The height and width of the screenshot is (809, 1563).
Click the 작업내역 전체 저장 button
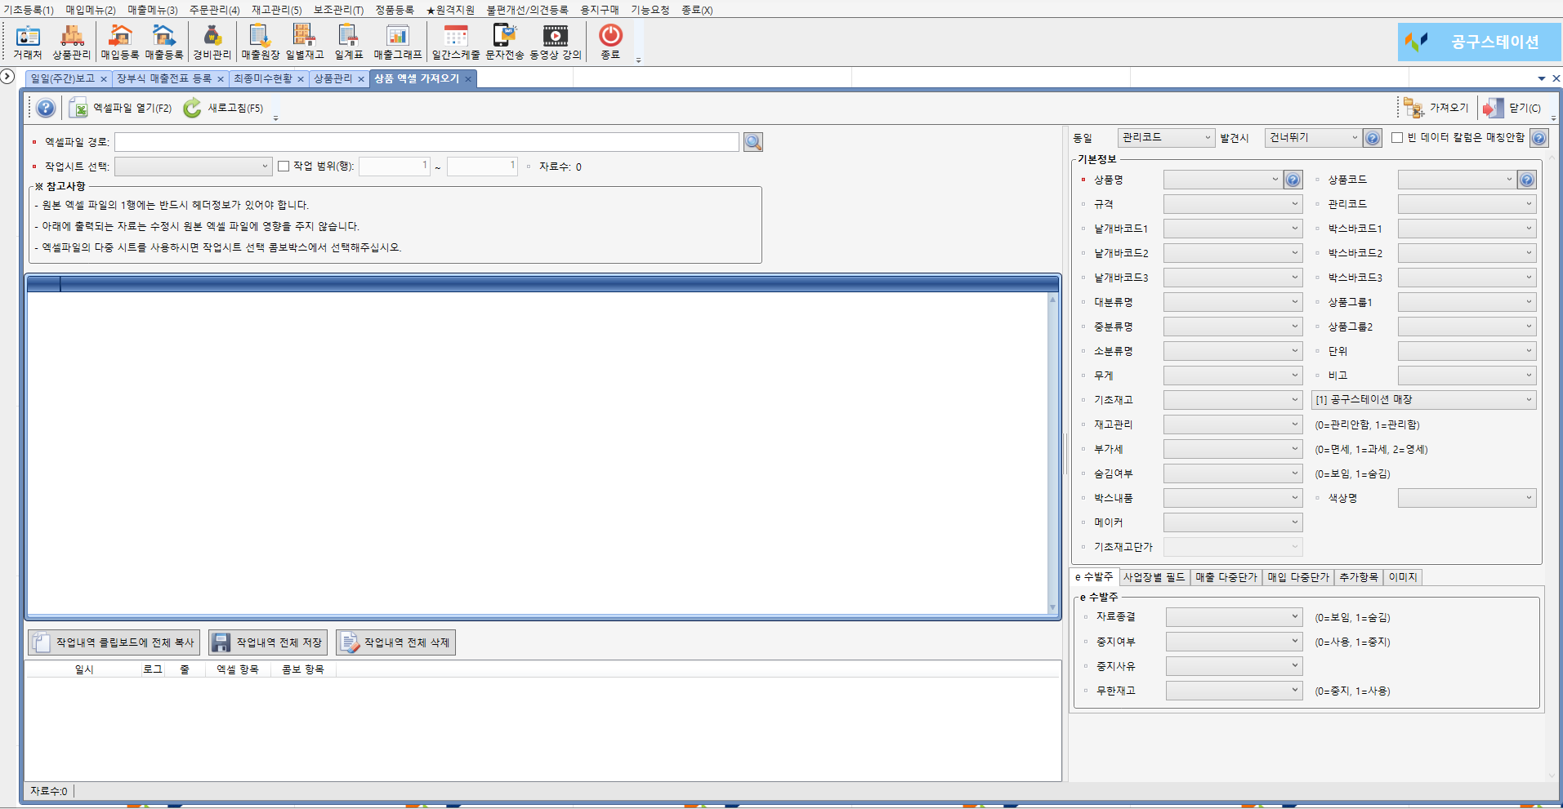[268, 642]
